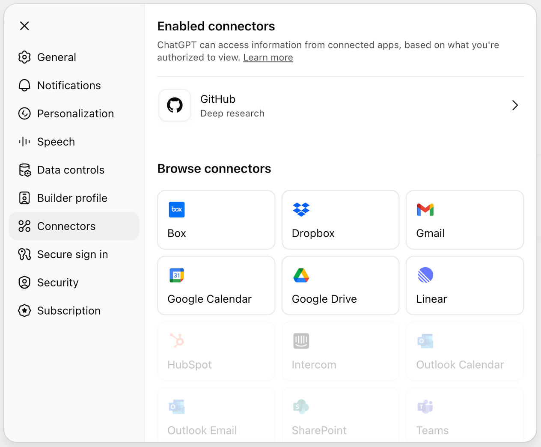
Task: Click the Data controls database icon
Action: point(24,170)
